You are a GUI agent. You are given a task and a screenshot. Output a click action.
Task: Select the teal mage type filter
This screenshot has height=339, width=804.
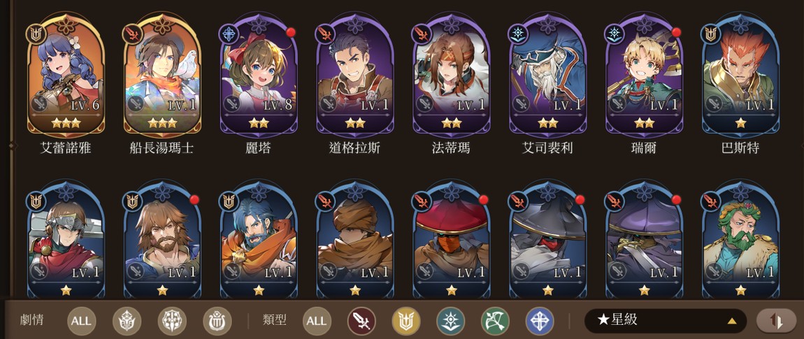(451, 321)
